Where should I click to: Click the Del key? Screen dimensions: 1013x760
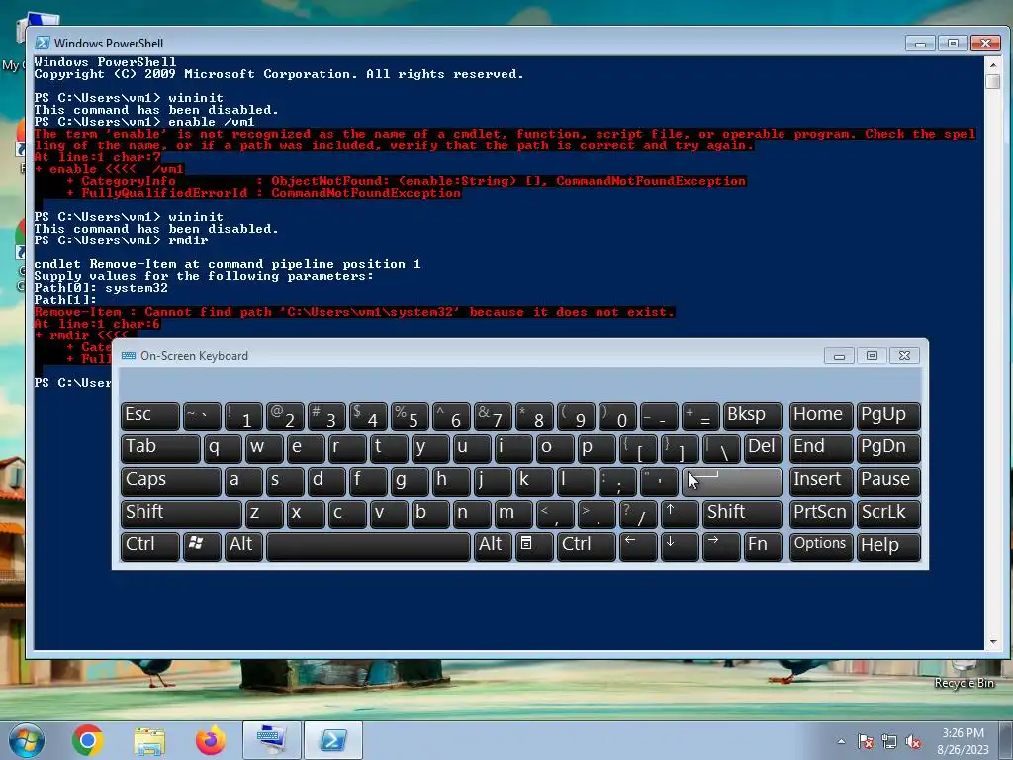coord(763,448)
